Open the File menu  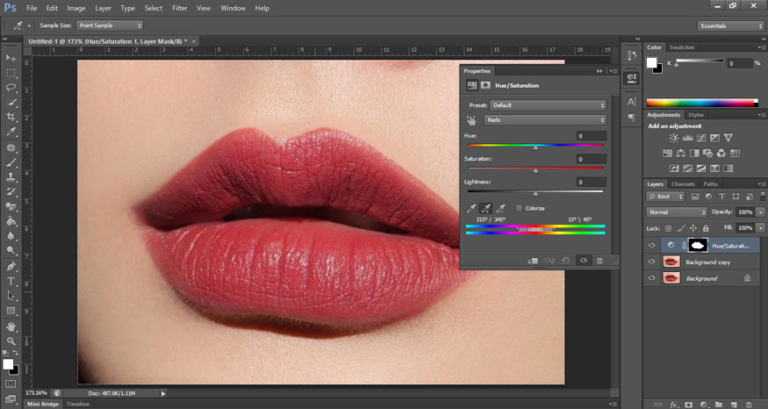pyautogui.click(x=32, y=8)
